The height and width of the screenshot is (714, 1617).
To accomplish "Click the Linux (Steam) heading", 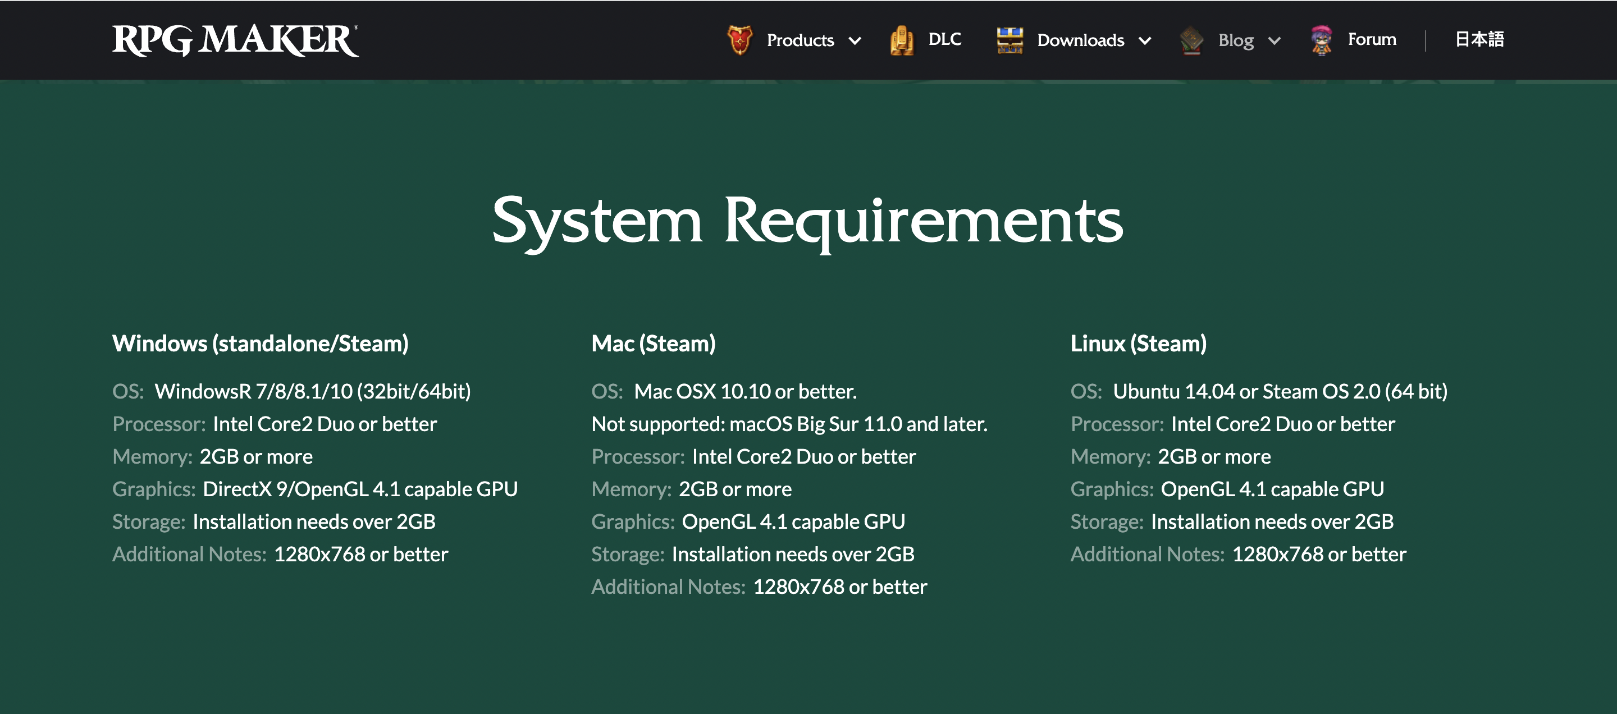I will click(x=1139, y=343).
